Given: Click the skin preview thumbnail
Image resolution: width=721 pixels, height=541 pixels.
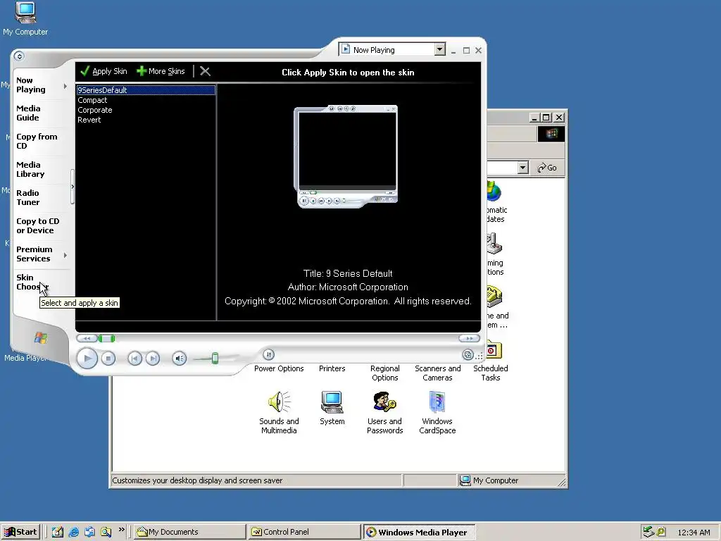Looking at the screenshot, I should pyautogui.click(x=346, y=156).
